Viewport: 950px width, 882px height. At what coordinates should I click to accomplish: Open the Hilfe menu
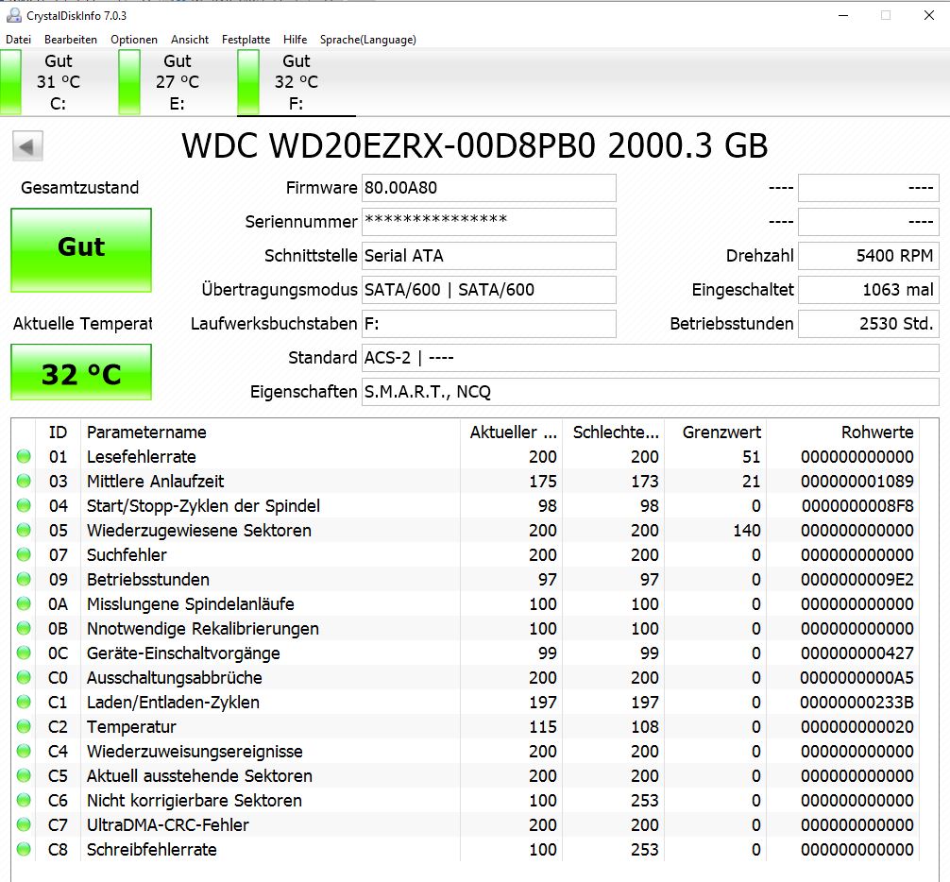[x=295, y=40]
